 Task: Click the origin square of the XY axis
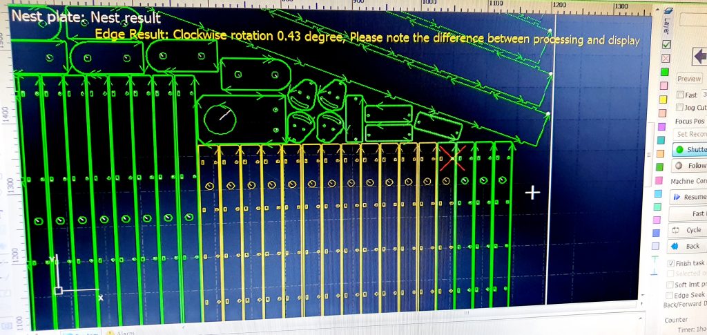[59, 291]
